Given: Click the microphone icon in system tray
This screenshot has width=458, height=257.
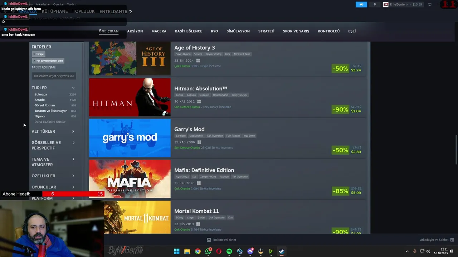Looking at the screenshot, I should click(415, 251).
